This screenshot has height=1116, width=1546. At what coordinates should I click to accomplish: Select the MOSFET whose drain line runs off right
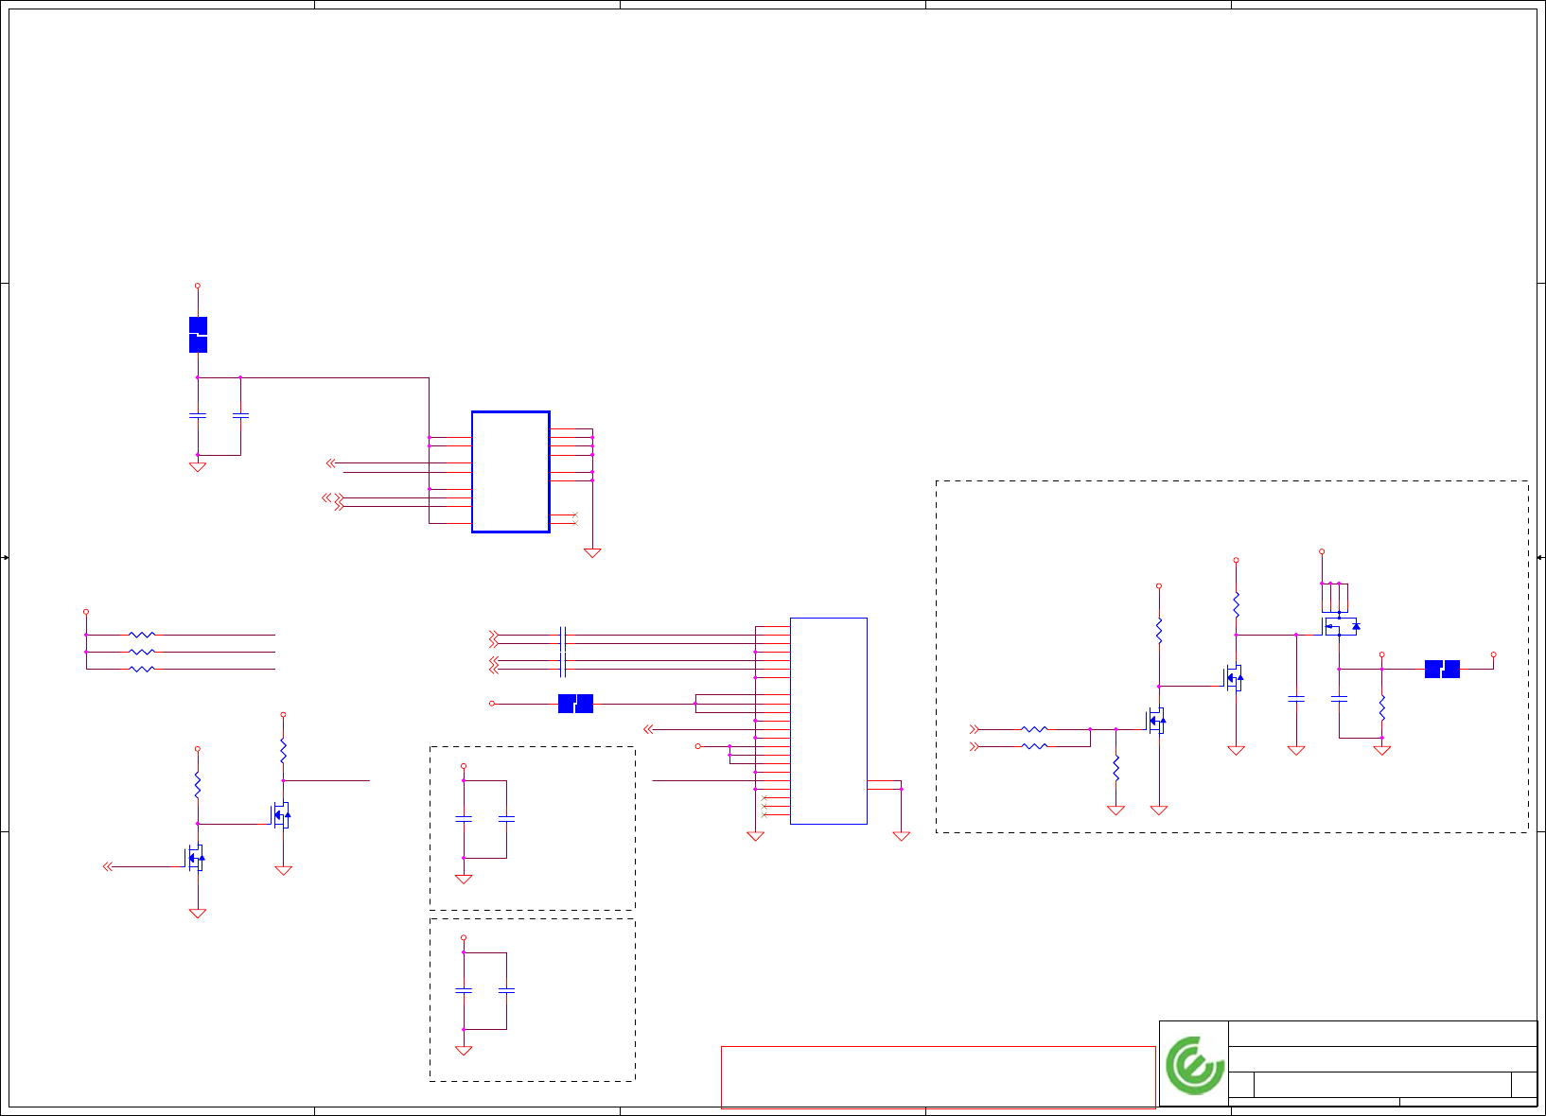[x=280, y=814]
